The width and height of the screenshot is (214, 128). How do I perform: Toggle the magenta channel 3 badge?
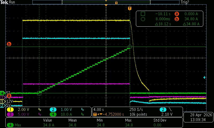[10, 114]
